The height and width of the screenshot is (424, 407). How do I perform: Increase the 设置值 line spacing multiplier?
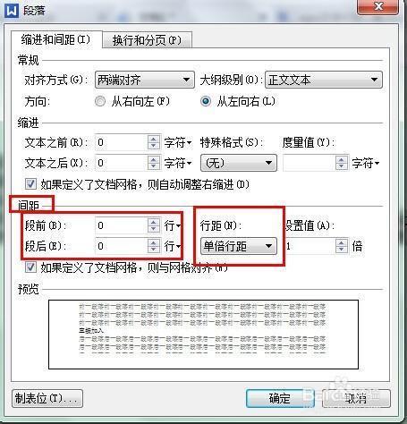[x=342, y=242]
